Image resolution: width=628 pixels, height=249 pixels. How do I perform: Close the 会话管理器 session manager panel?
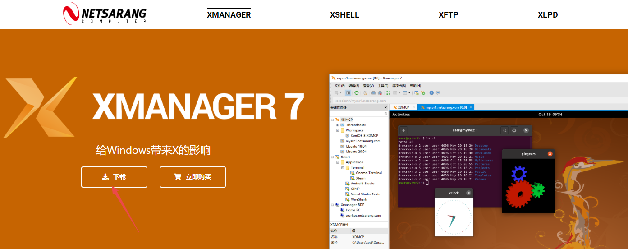click(385, 107)
